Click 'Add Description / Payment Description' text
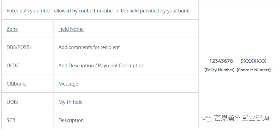 [x=101, y=66]
